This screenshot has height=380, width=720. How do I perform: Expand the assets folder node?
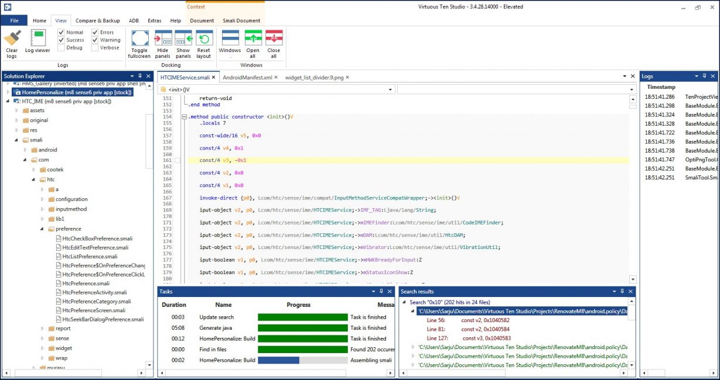click(x=16, y=110)
